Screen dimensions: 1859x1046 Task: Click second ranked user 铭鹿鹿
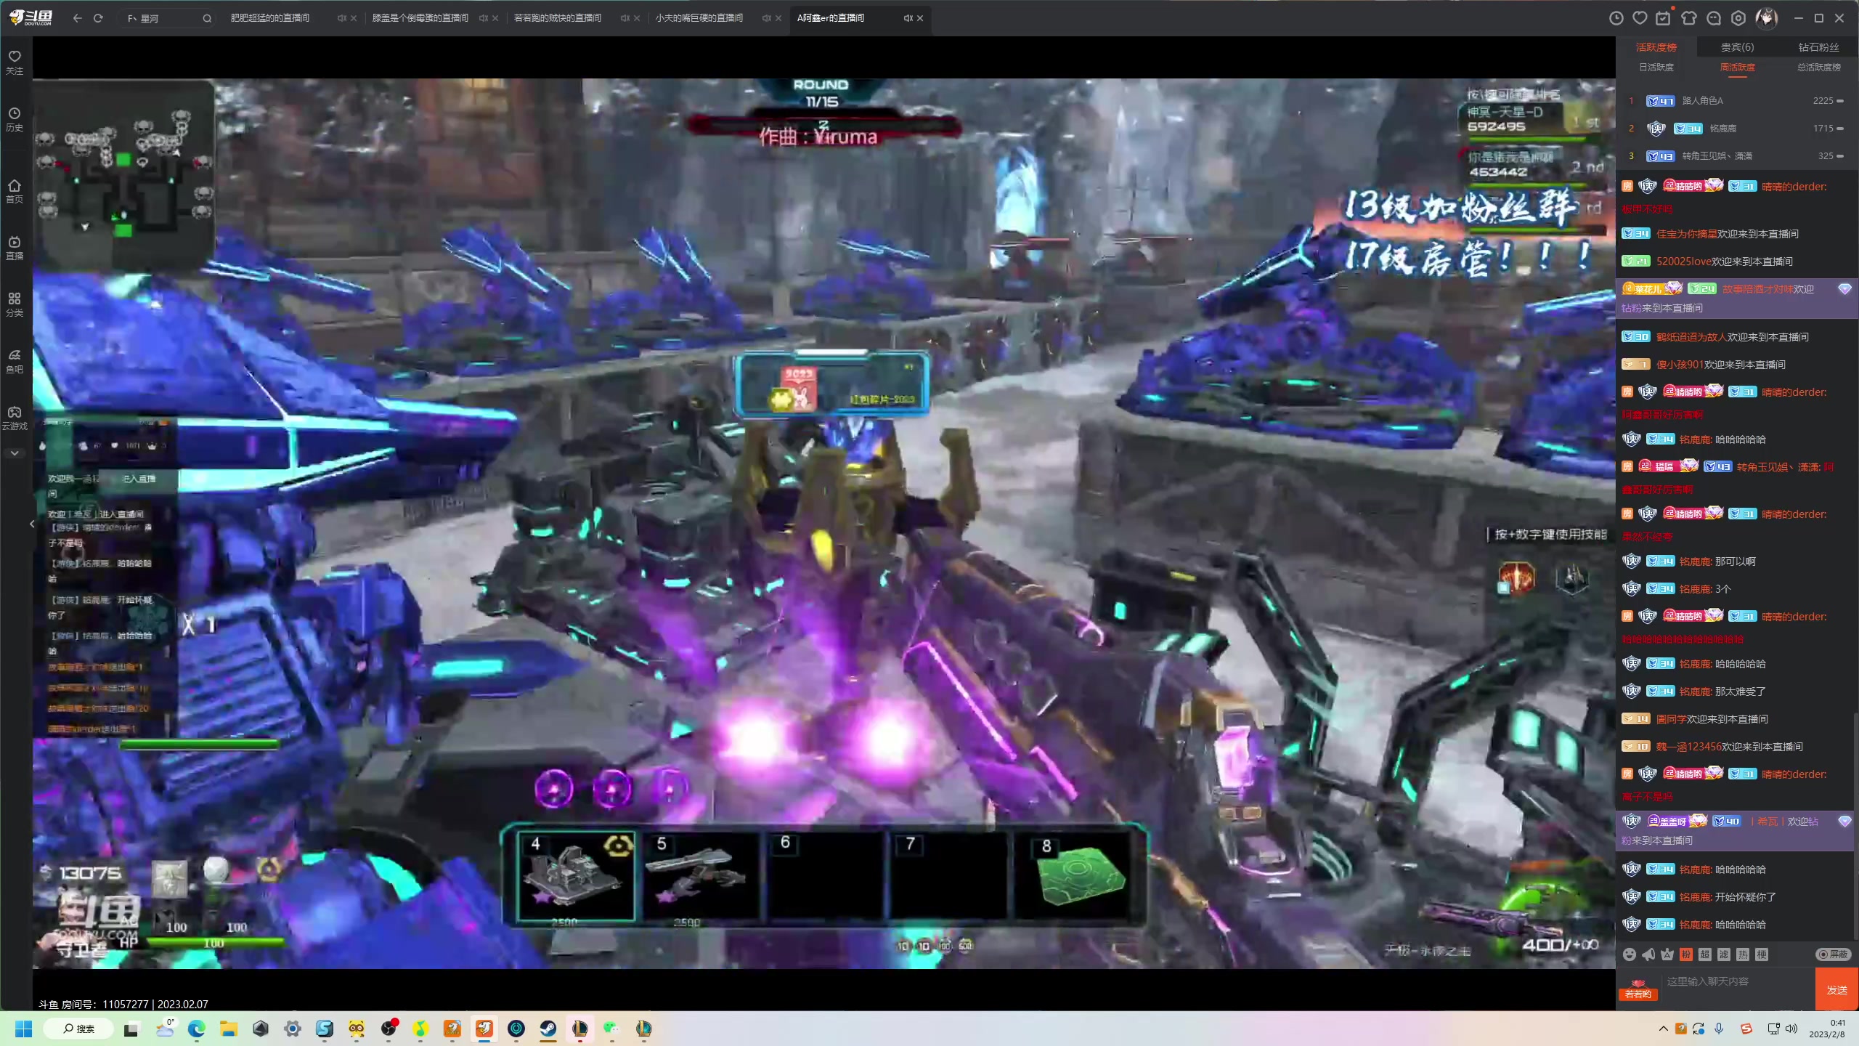(1722, 129)
